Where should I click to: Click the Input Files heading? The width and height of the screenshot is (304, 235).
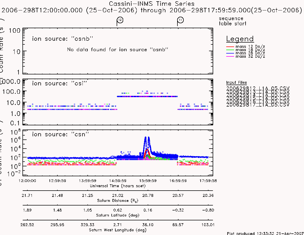pos(236,83)
